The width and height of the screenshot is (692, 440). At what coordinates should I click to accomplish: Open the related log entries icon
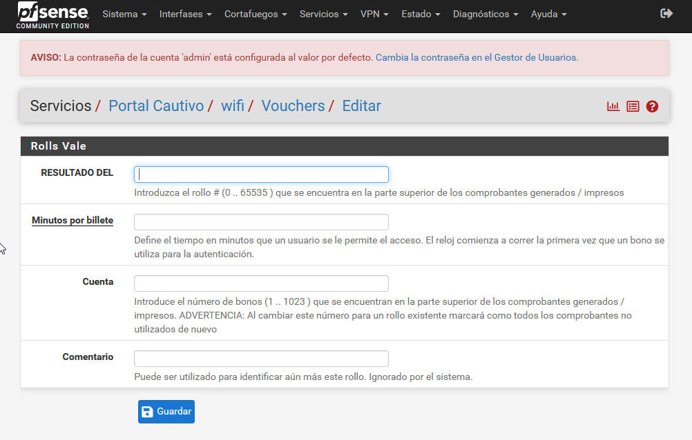(633, 106)
